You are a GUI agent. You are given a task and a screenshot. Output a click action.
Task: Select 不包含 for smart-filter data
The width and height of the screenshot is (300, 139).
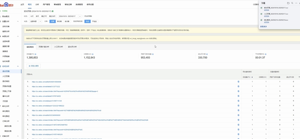(94, 21)
